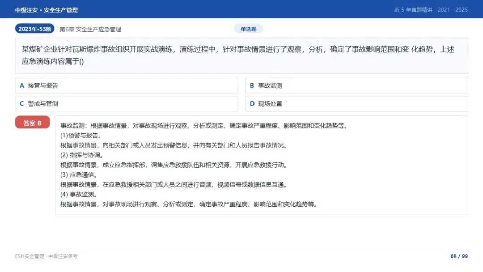Click the 2023年·53题 question badge

[x=34, y=29]
